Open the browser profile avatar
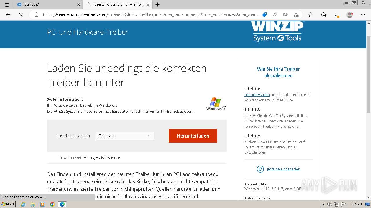Screen dimensions: 371x208 coord(350,15)
